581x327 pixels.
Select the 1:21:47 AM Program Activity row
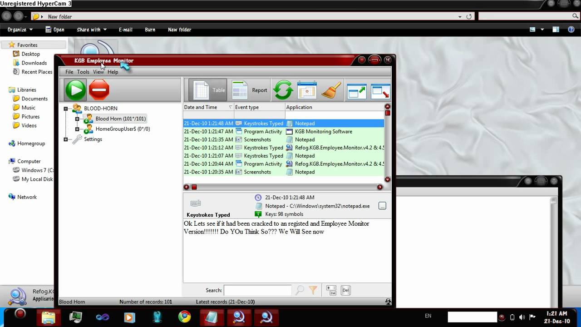point(284,132)
